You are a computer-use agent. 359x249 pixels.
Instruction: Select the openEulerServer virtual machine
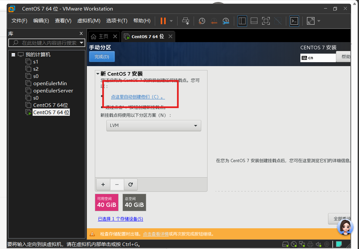(53, 91)
